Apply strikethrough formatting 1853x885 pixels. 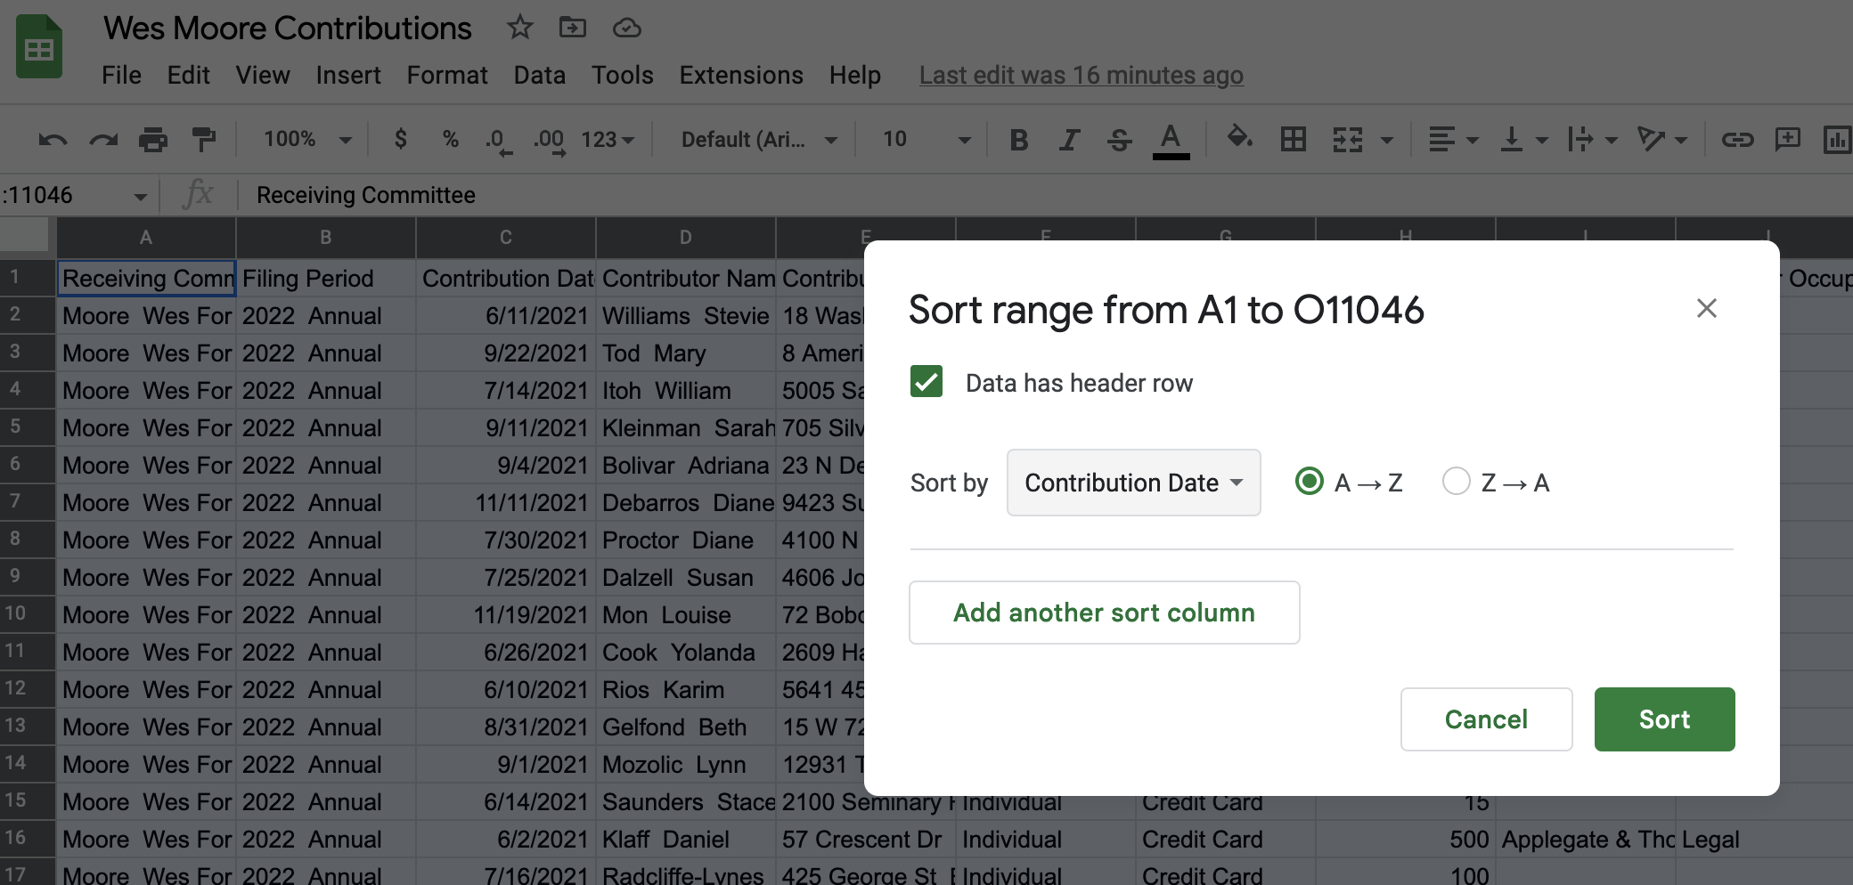coord(1120,140)
